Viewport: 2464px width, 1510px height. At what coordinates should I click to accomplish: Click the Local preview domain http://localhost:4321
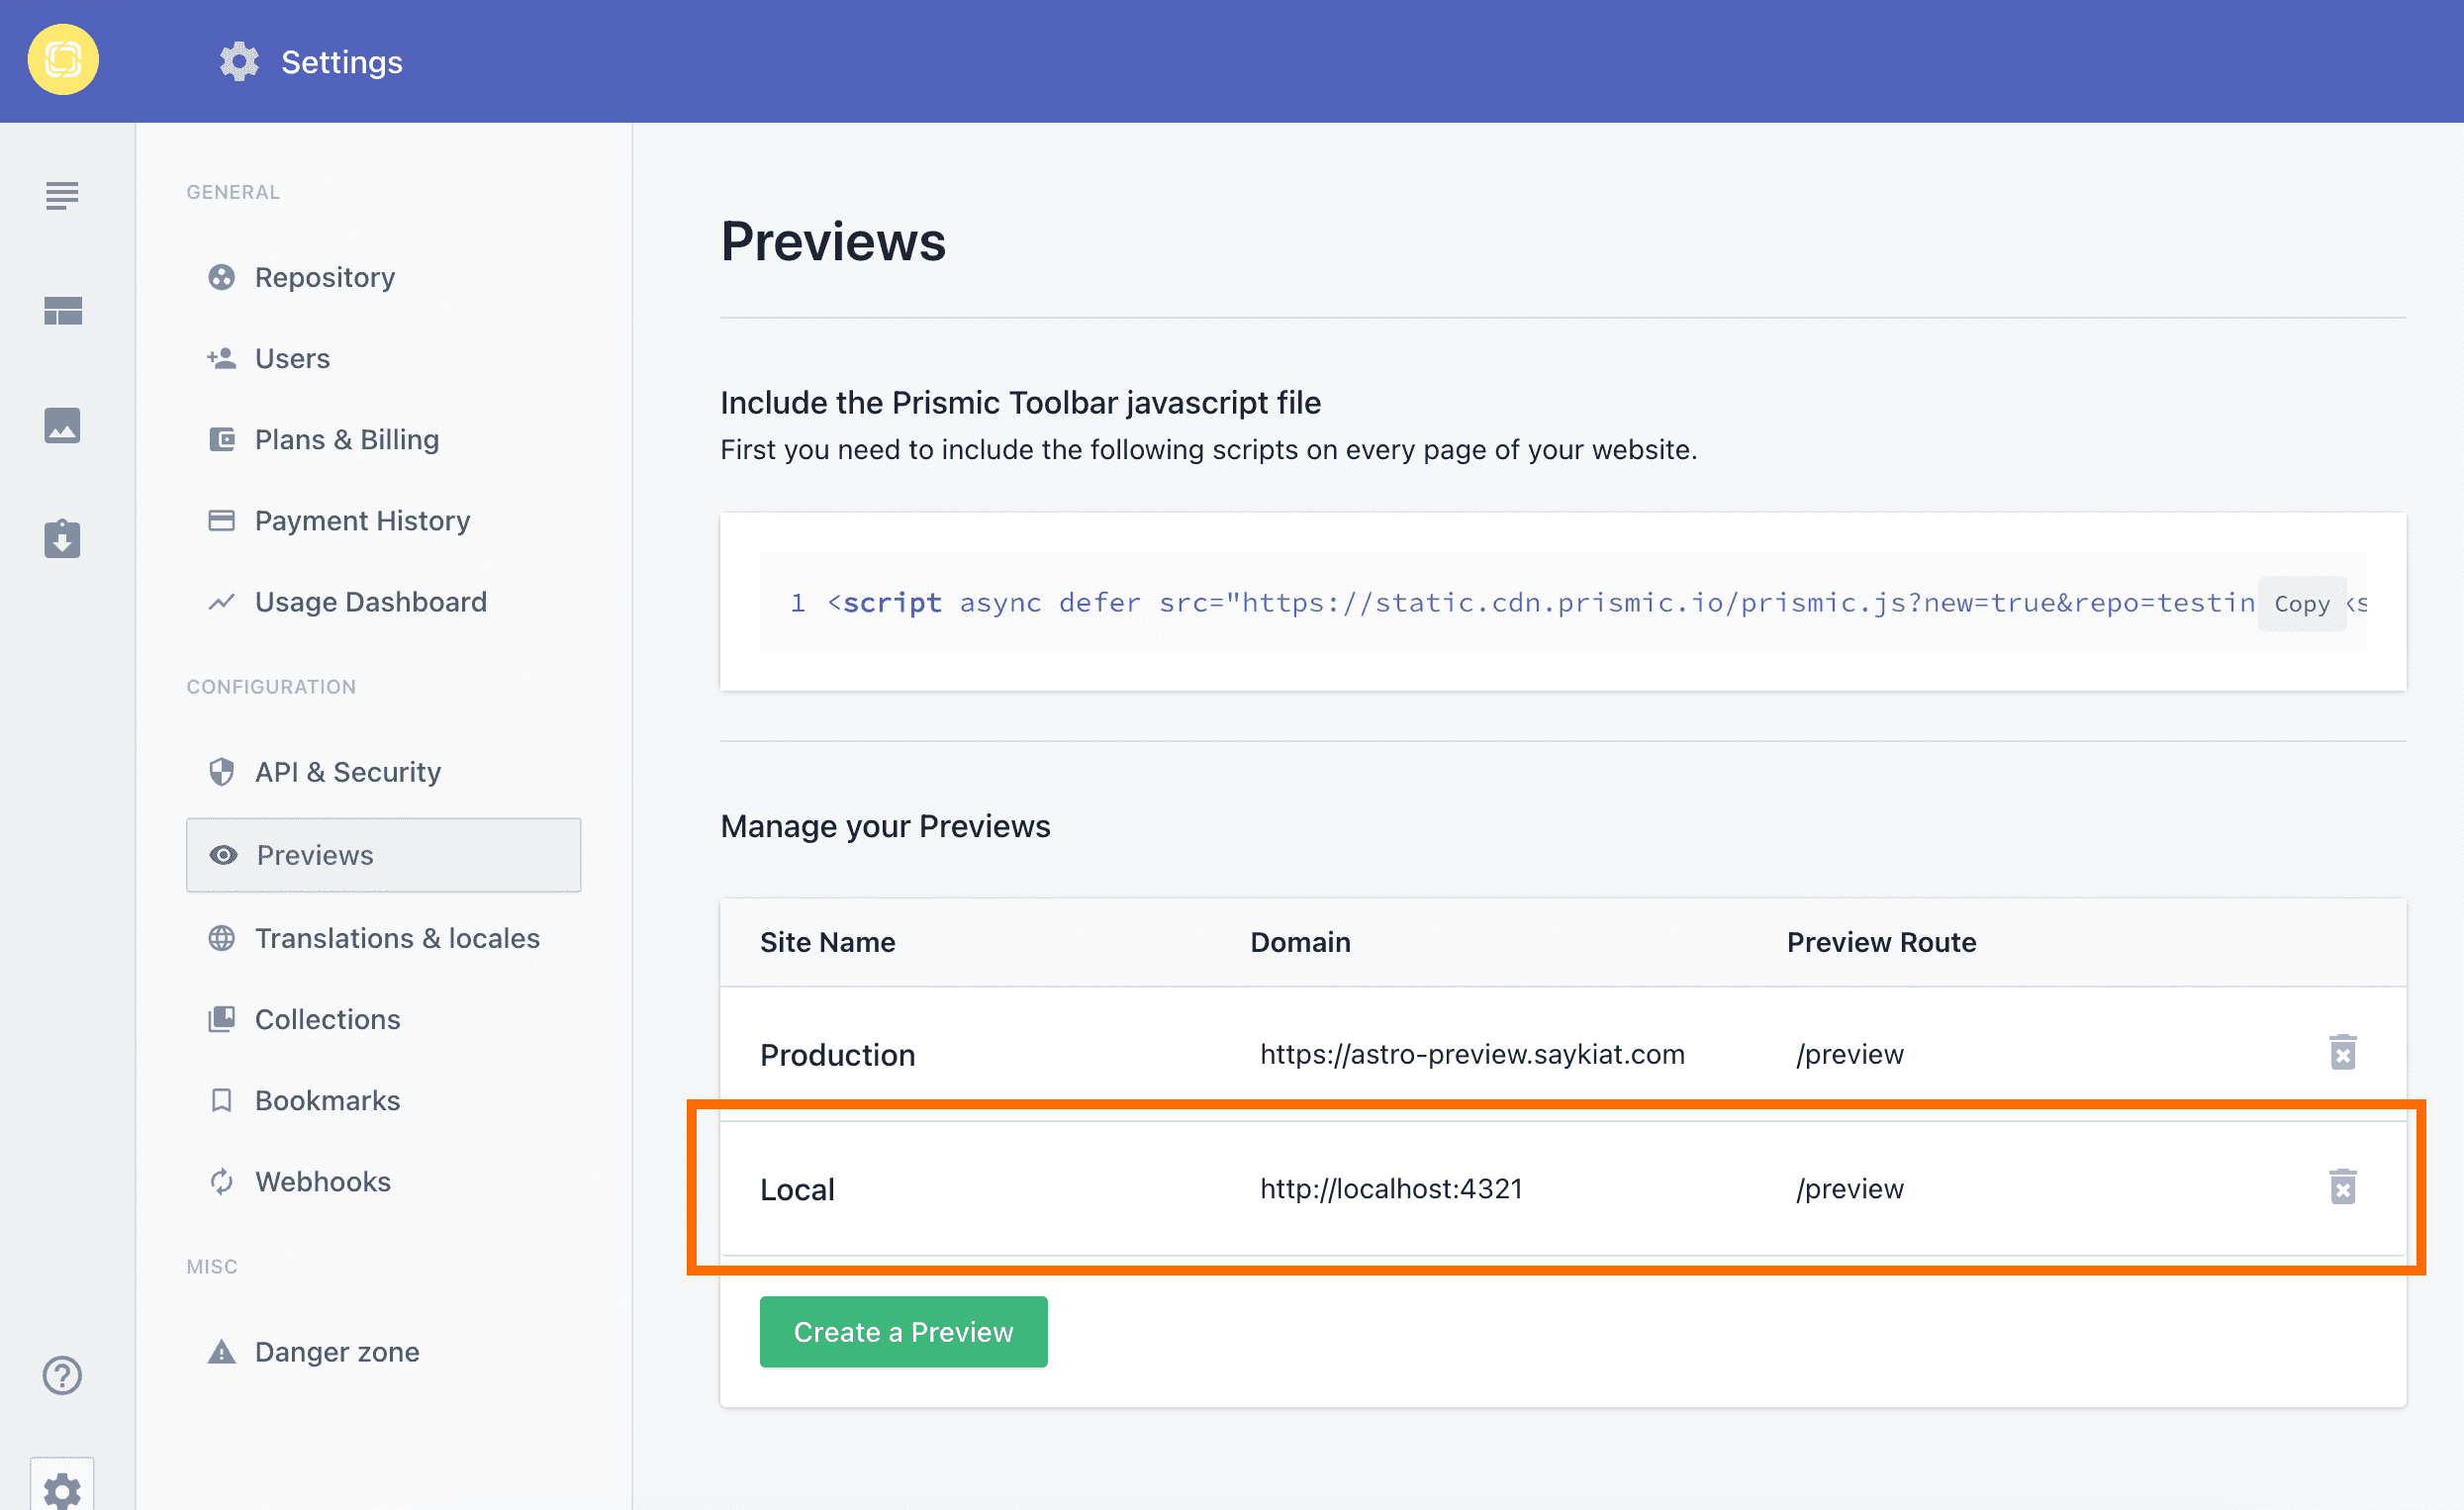[1390, 1189]
